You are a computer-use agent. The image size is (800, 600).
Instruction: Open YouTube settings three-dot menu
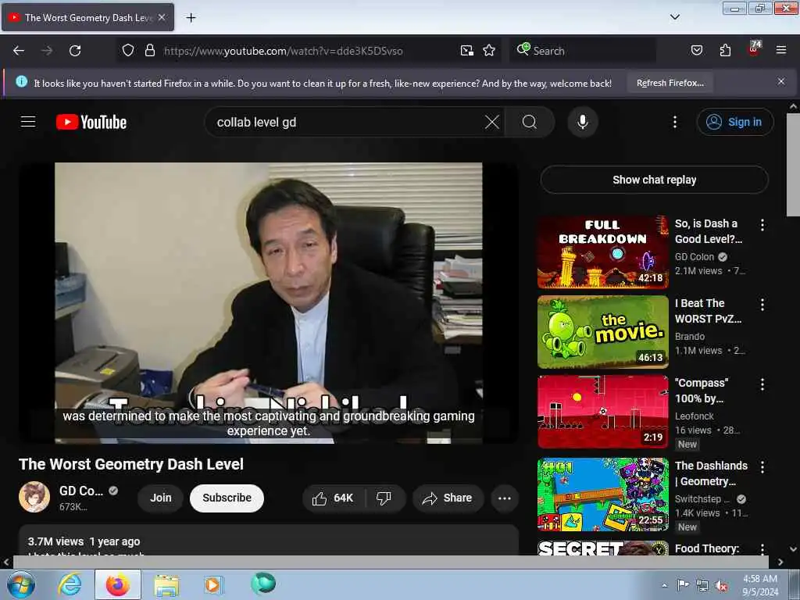[x=674, y=122]
